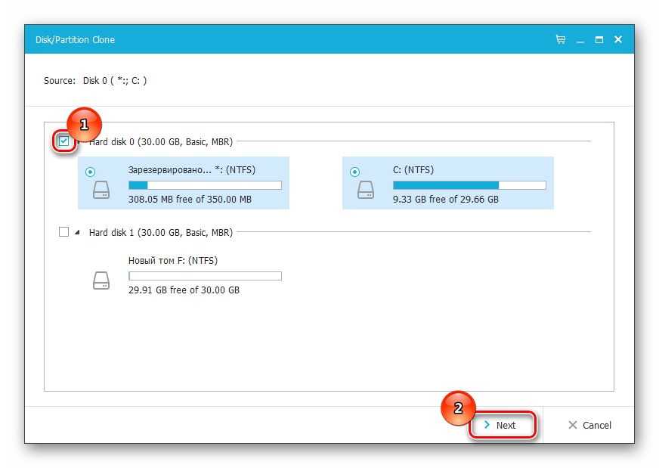This screenshot has width=659, height=468.
Task: Collapse the Hard disk 1 partition list
Action: click(x=77, y=233)
